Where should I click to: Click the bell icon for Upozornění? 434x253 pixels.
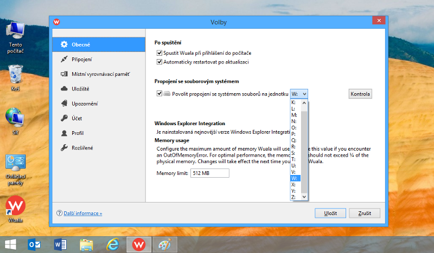tap(64, 103)
